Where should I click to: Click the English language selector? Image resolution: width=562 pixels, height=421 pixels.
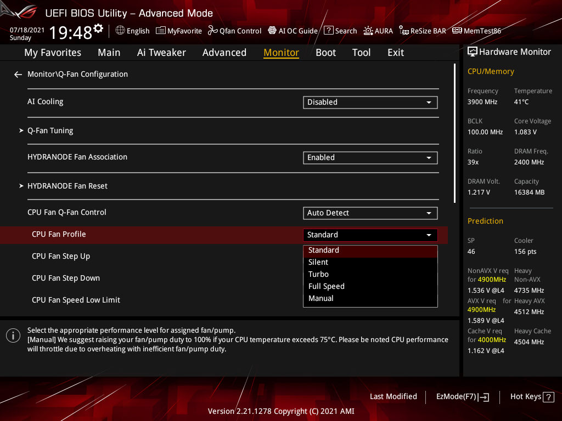(x=132, y=31)
